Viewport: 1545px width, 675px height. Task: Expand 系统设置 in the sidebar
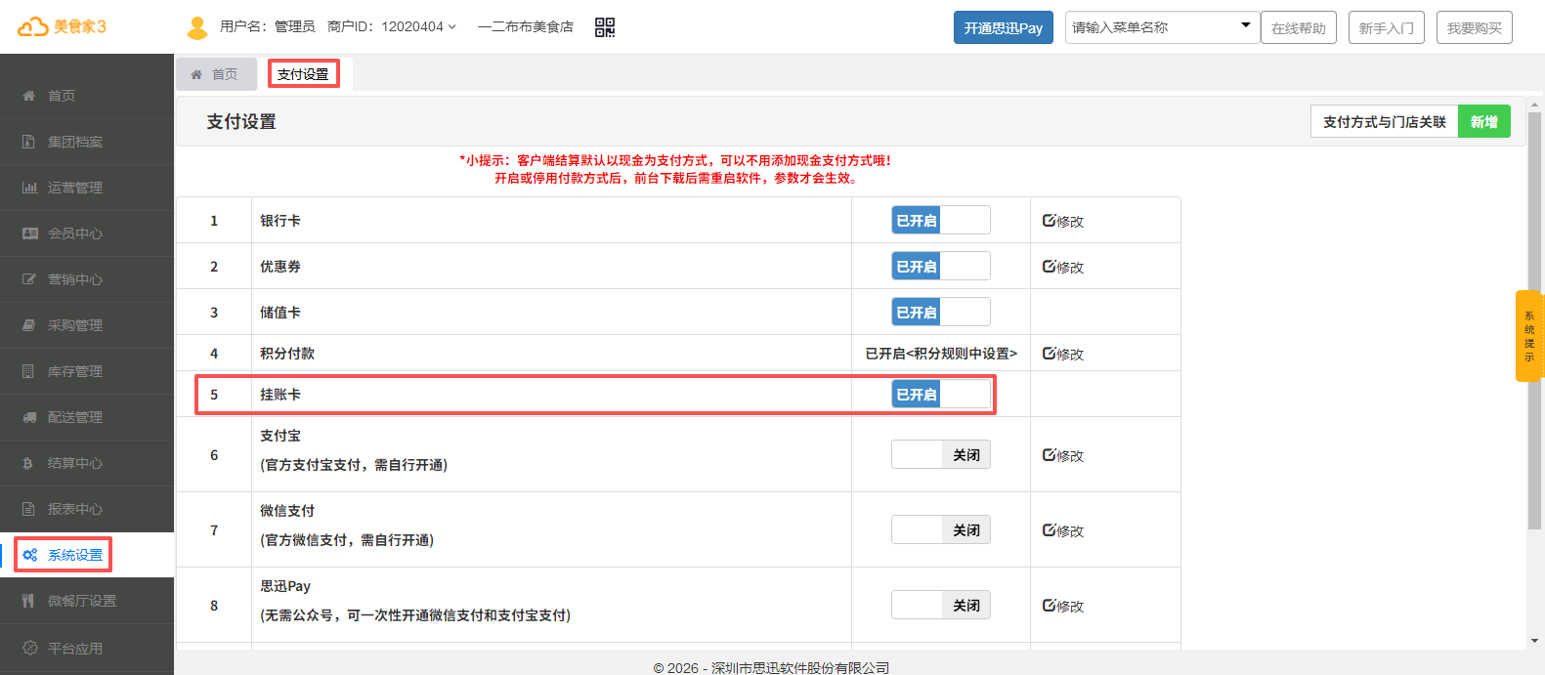[x=74, y=555]
